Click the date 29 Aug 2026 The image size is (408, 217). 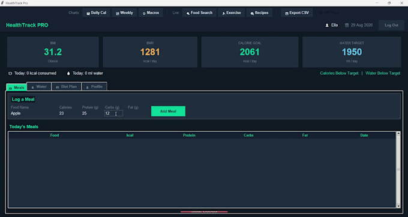(361, 25)
